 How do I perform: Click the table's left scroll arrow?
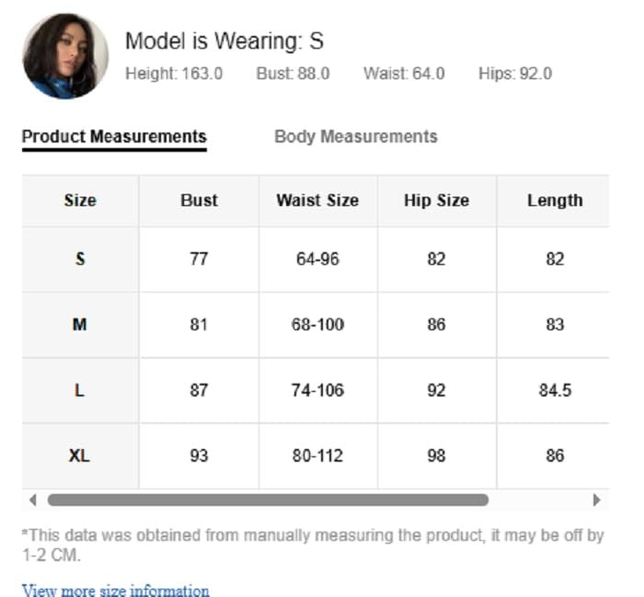pyautogui.click(x=33, y=500)
